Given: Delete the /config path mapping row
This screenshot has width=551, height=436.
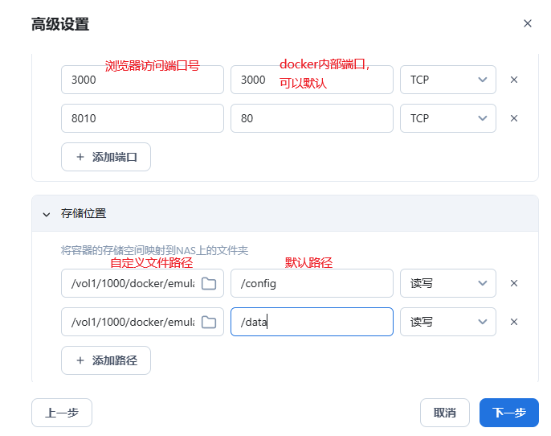Looking at the screenshot, I should [x=514, y=283].
